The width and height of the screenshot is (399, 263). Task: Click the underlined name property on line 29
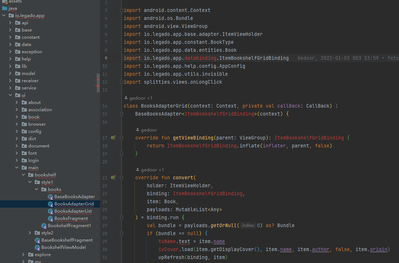click(219, 241)
